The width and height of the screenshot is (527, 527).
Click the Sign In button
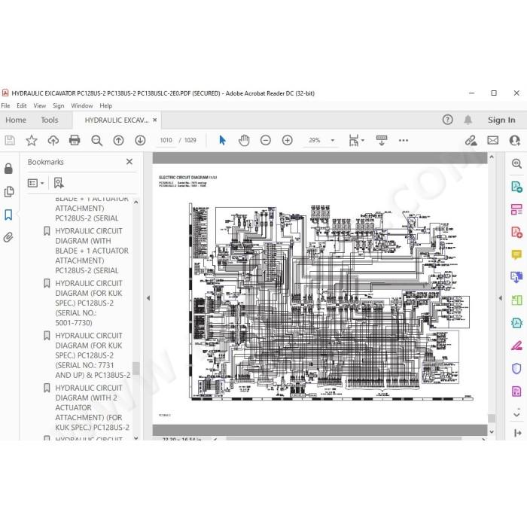tap(501, 120)
